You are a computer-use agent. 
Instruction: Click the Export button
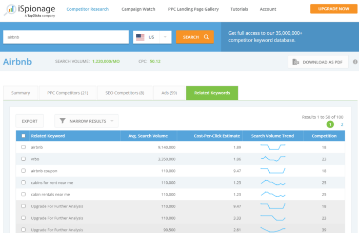(x=30, y=121)
